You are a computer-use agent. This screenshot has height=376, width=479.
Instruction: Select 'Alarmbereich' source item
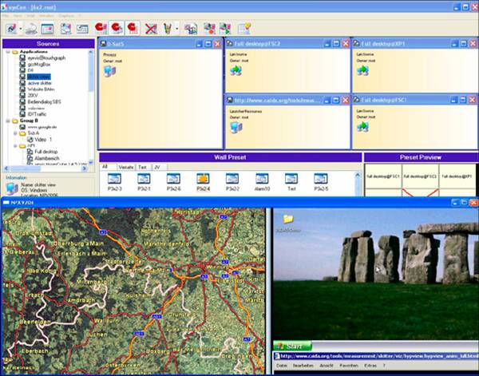point(47,158)
